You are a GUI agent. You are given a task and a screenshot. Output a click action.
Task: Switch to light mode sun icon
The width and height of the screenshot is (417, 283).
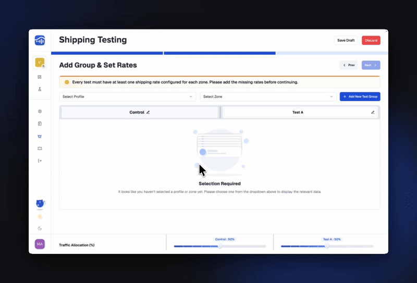click(x=40, y=216)
